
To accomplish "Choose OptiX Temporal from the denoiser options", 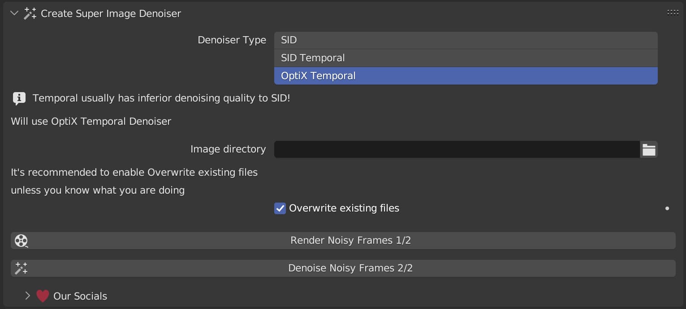I will coord(466,76).
